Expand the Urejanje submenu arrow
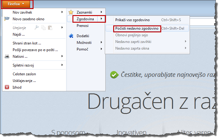The image size is (221, 140). 62,28
